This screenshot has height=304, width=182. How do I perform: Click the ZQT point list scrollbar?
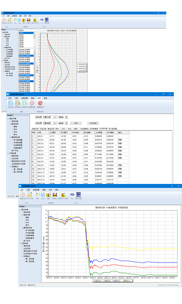click(35, 40)
